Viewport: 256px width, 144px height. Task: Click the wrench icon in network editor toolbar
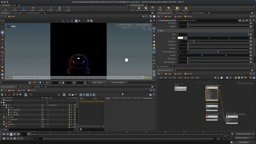coord(215,78)
